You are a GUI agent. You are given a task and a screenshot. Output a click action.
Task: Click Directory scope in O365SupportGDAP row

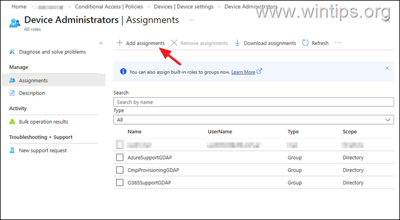(x=353, y=183)
